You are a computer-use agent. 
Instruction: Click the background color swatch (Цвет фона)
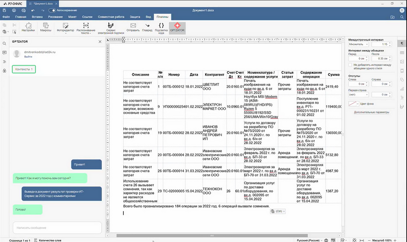point(352,104)
